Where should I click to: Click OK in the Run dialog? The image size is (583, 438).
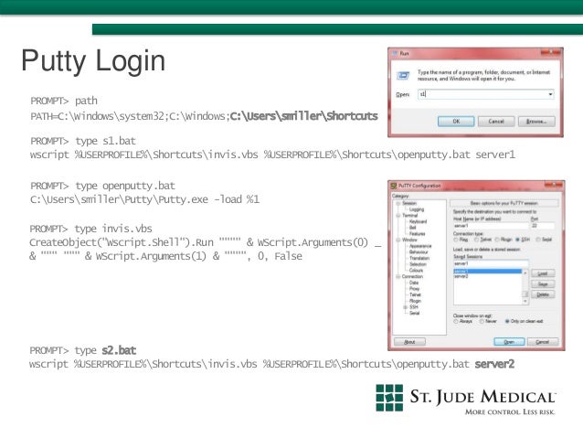click(456, 122)
